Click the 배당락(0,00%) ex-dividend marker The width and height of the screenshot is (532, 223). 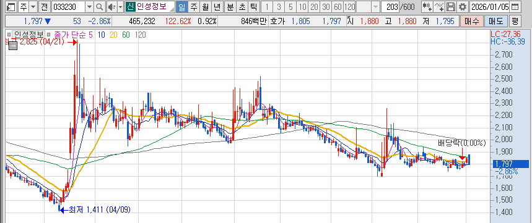pyautogui.click(x=462, y=143)
